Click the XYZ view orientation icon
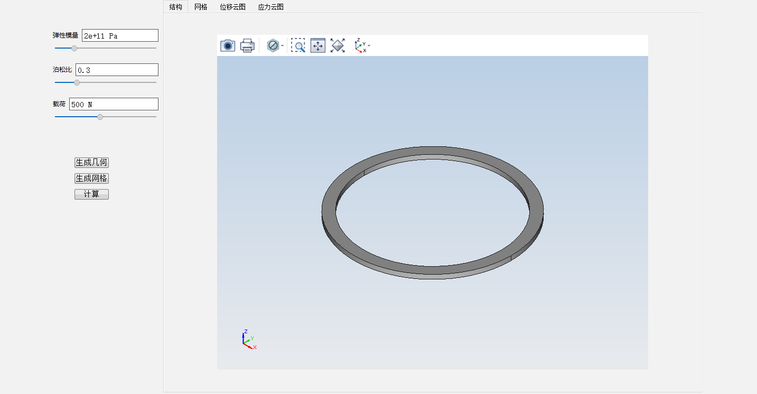Viewport: 757px width, 394px height. (x=360, y=45)
